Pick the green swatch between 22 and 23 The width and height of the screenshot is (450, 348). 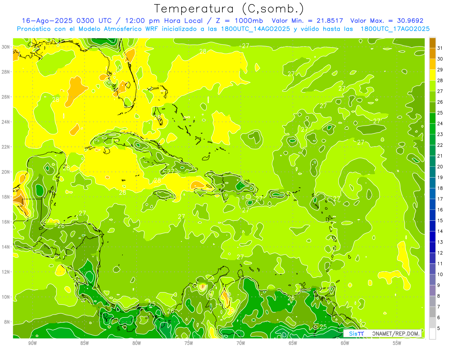[432, 140]
